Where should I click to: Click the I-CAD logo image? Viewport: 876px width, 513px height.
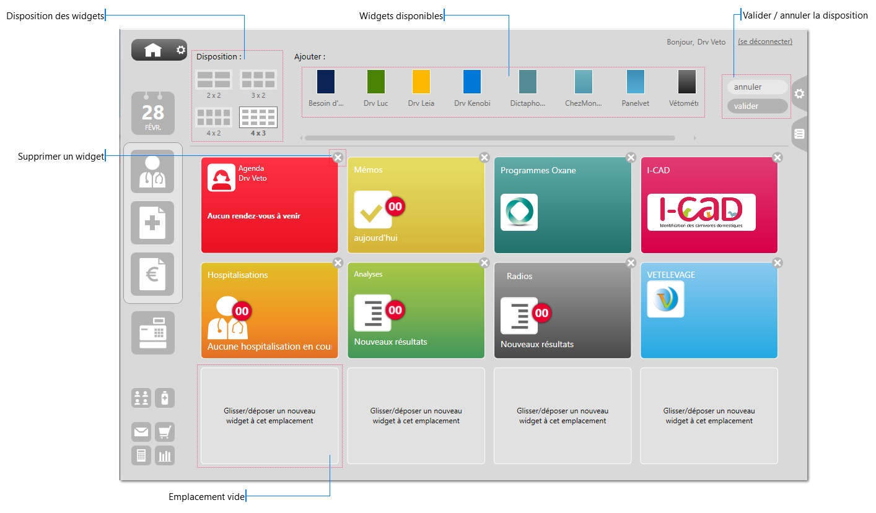(x=701, y=212)
